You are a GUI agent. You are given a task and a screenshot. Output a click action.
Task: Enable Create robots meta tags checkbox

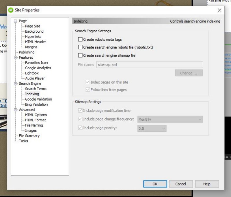(x=80, y=39)
